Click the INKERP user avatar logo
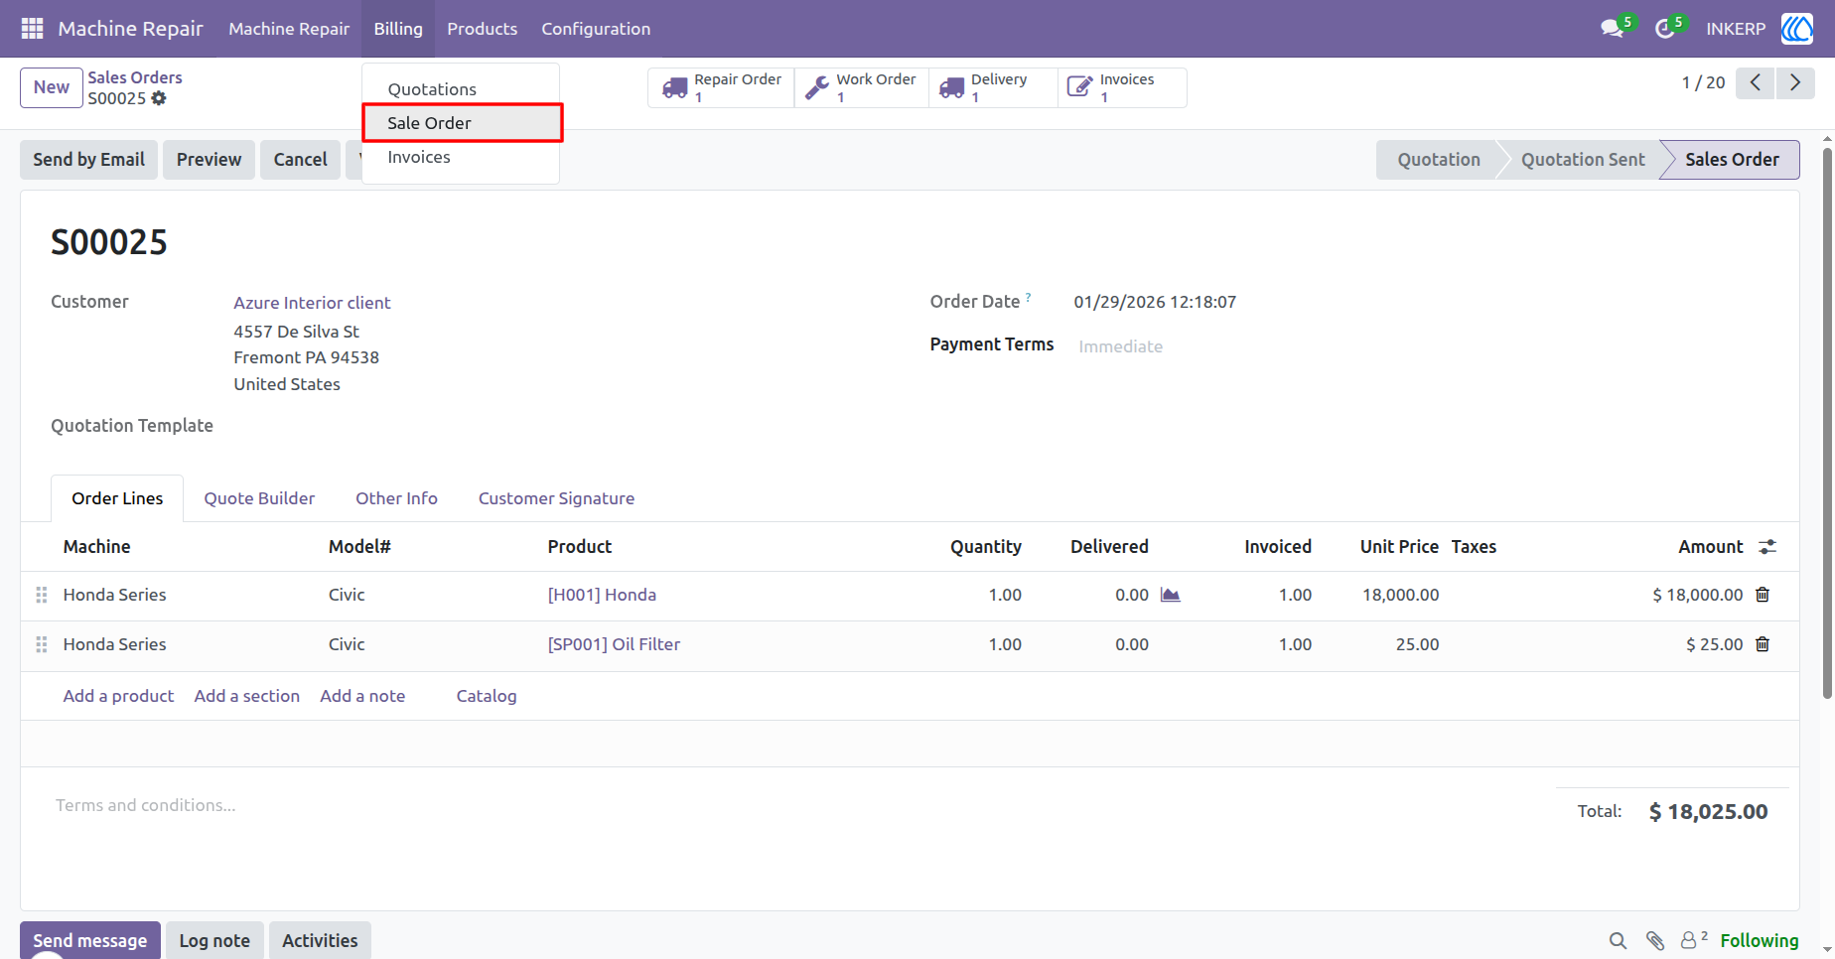The height and width of the screenshot is (959, 1835). pyautogui.click(x=1796, y=29)
